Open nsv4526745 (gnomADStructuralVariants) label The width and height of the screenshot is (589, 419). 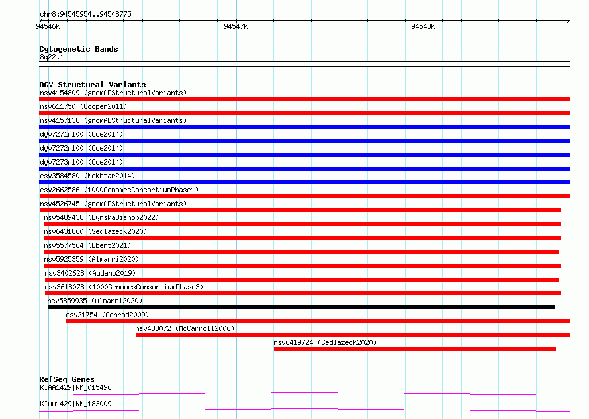point(113,204)
